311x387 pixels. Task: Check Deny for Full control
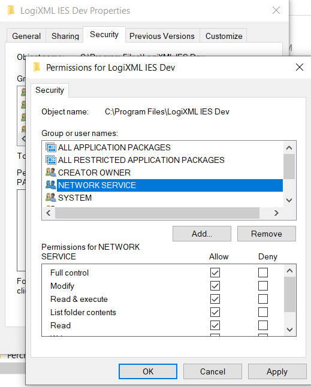[263, 273]
